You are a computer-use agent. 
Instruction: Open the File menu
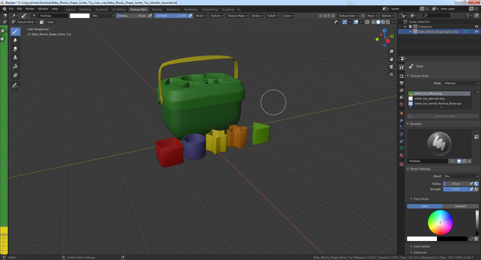pyautogui.click(x=11, y=9)
